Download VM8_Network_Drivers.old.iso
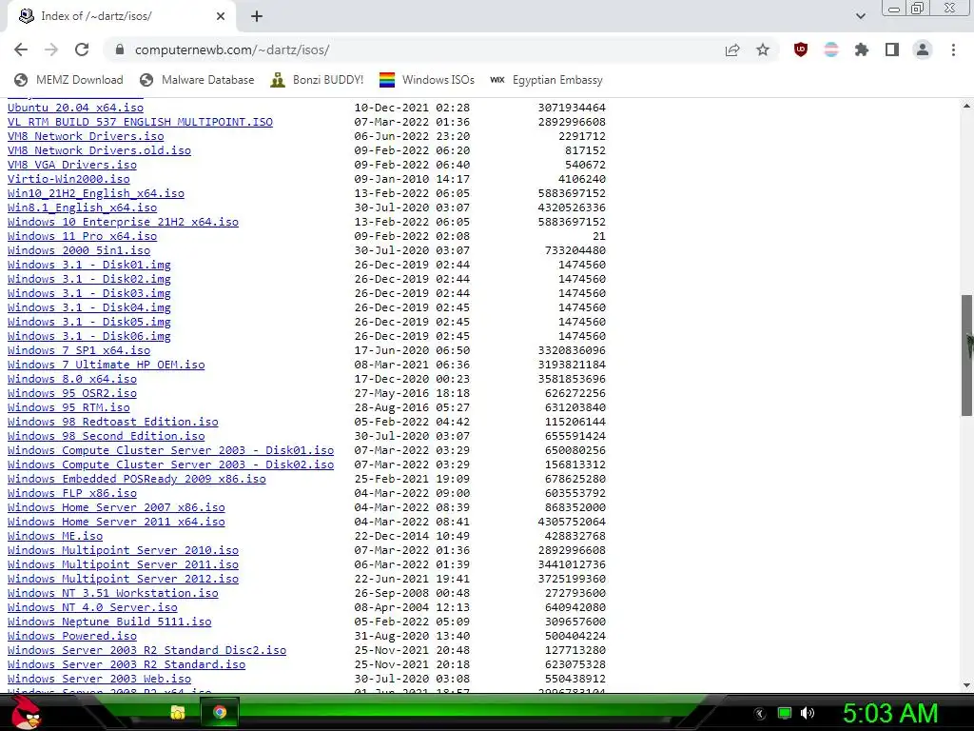Screen dimensions: 974x731 click(99, 150)
